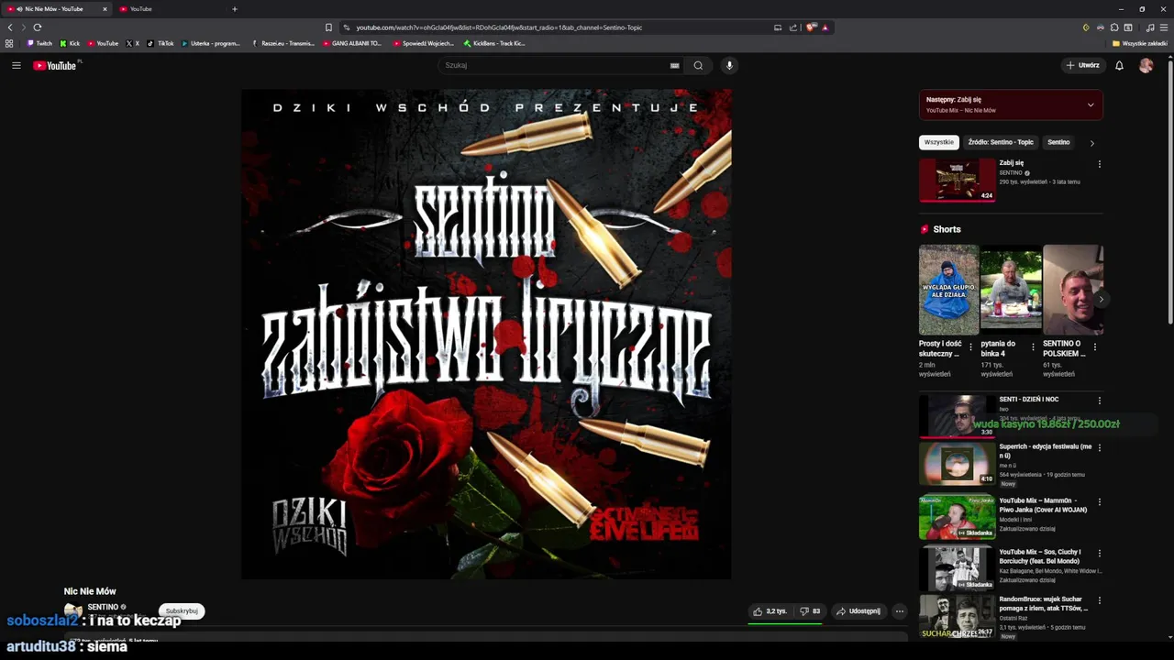Open the YouTube hamburger guide menu

point(16,65)
